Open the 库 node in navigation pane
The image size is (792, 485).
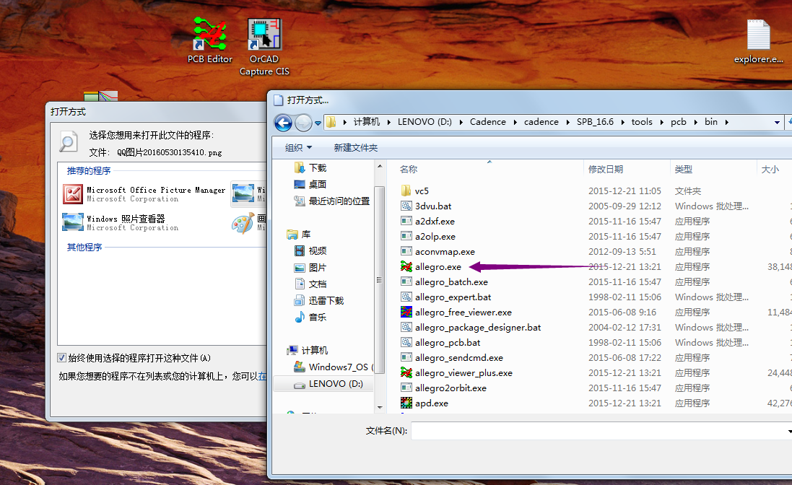click(299, 234)
